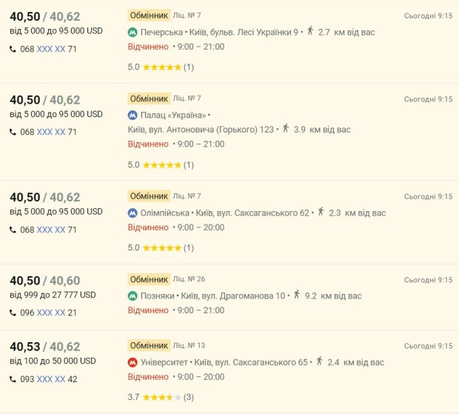The height and width of the screenshot is (414, 459).
Task: Click the phone icon beside 093 XXX XX 42
Action: point(13,379)
